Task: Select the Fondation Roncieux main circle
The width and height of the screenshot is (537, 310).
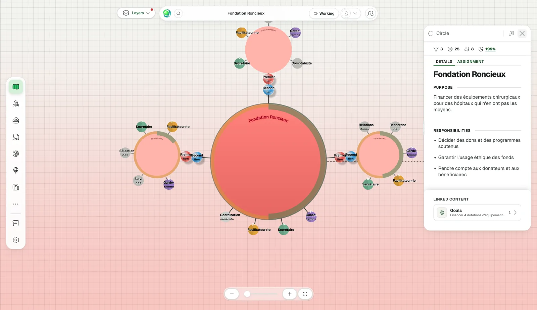Action: (x=268, y=161)
